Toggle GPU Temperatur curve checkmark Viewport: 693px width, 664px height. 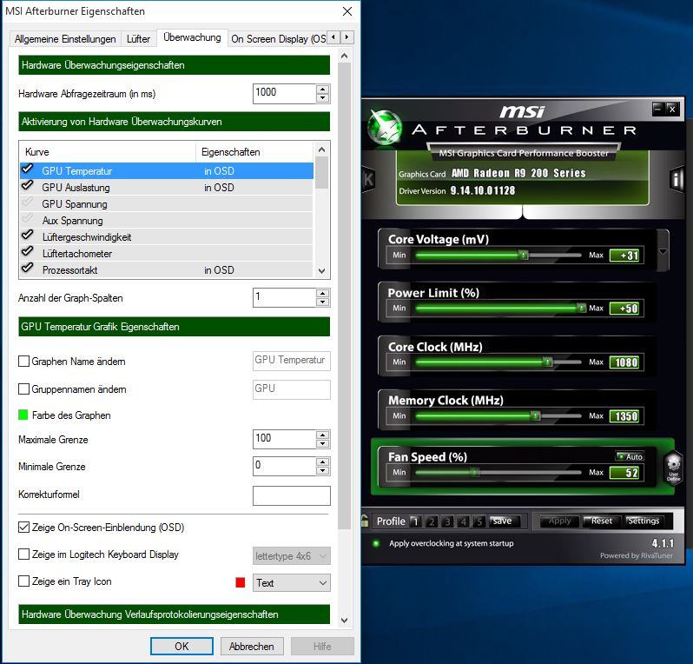point(28,169)
